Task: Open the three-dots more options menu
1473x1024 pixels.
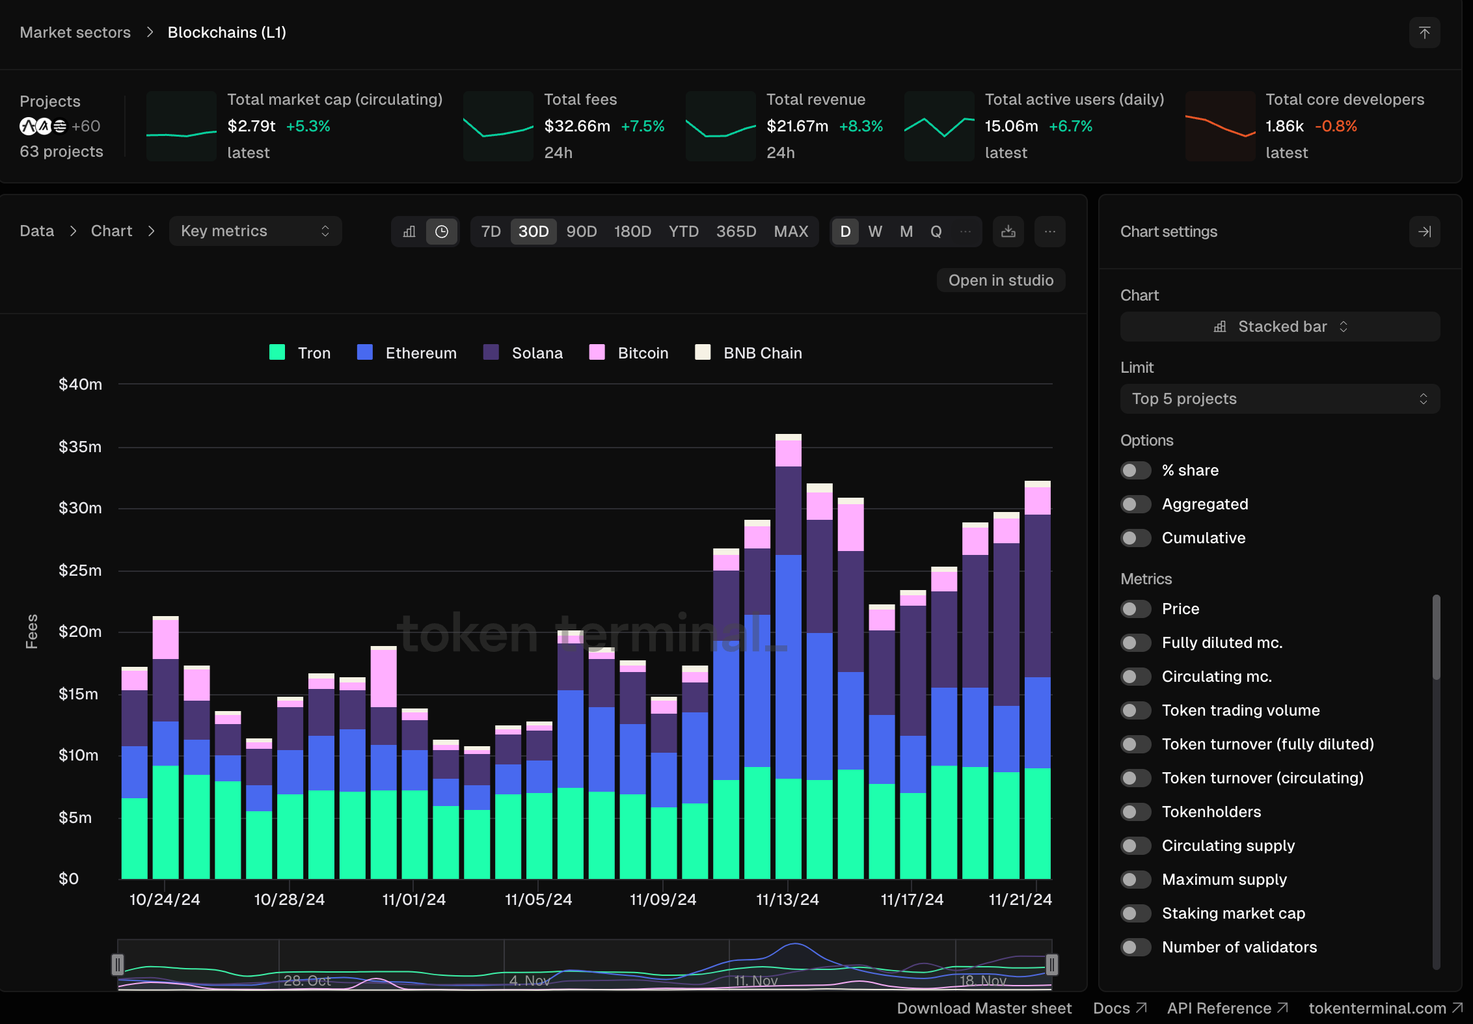Action: tap(1049, 232)
